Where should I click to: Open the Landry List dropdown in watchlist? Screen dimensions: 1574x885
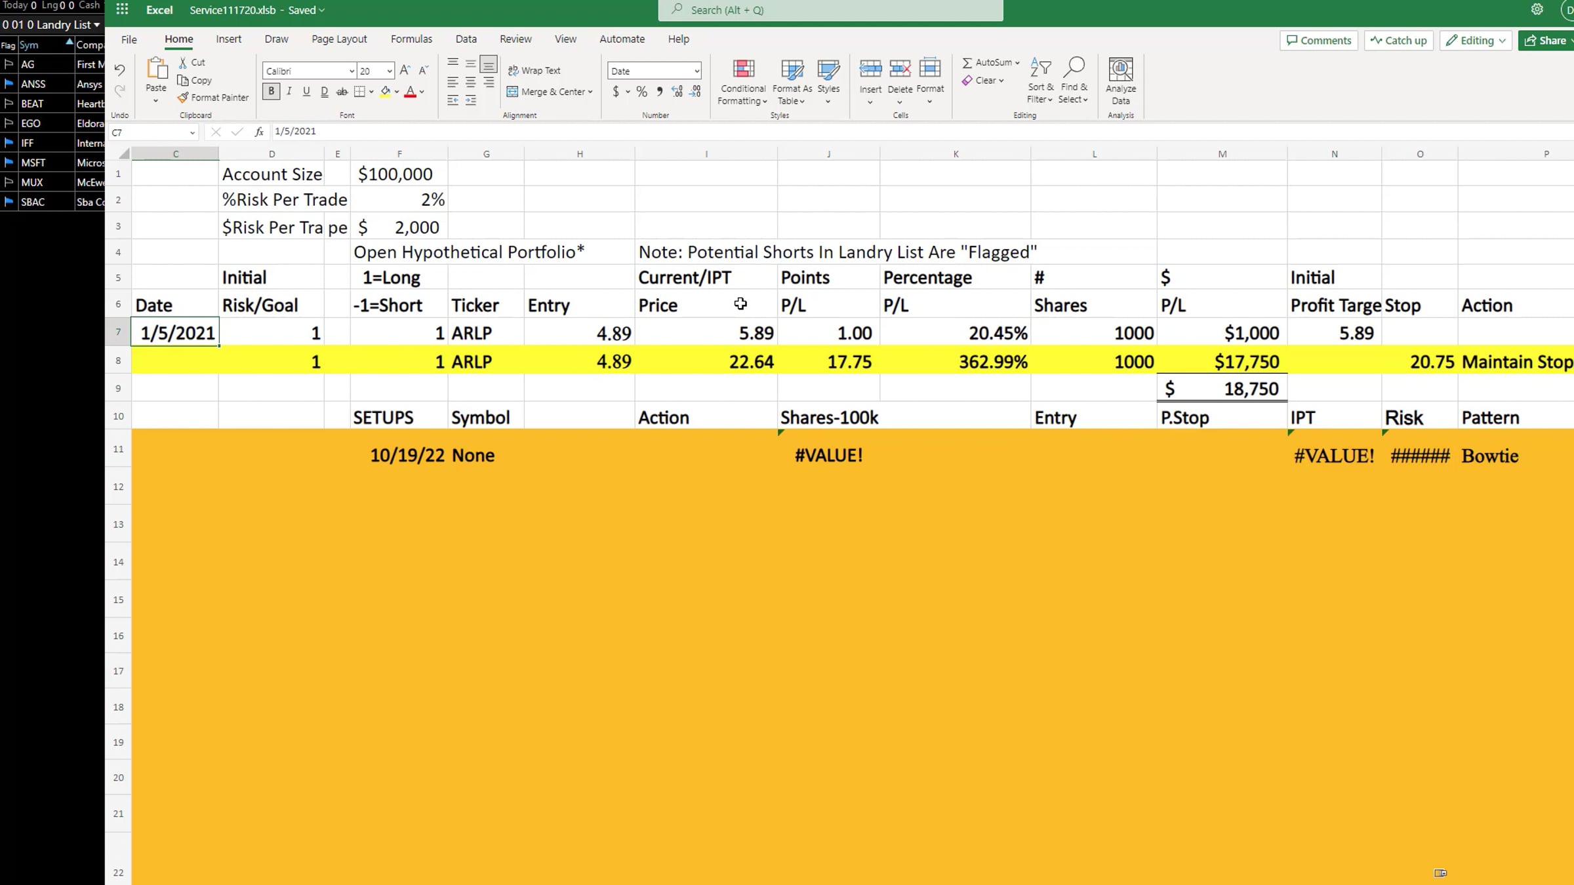point(97,25)
